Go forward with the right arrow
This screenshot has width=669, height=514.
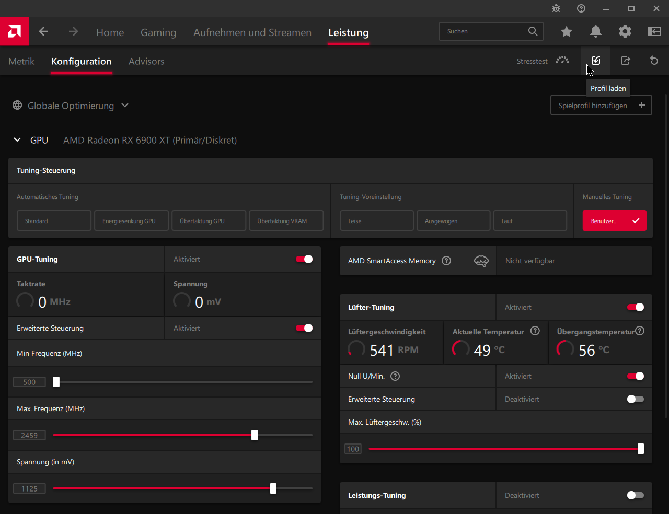(x=73, y=31)
